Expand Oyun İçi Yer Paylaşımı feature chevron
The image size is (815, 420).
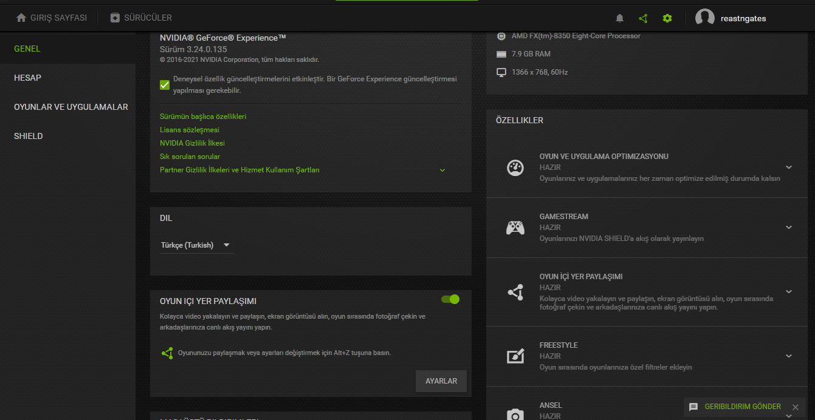pos(789,292)
